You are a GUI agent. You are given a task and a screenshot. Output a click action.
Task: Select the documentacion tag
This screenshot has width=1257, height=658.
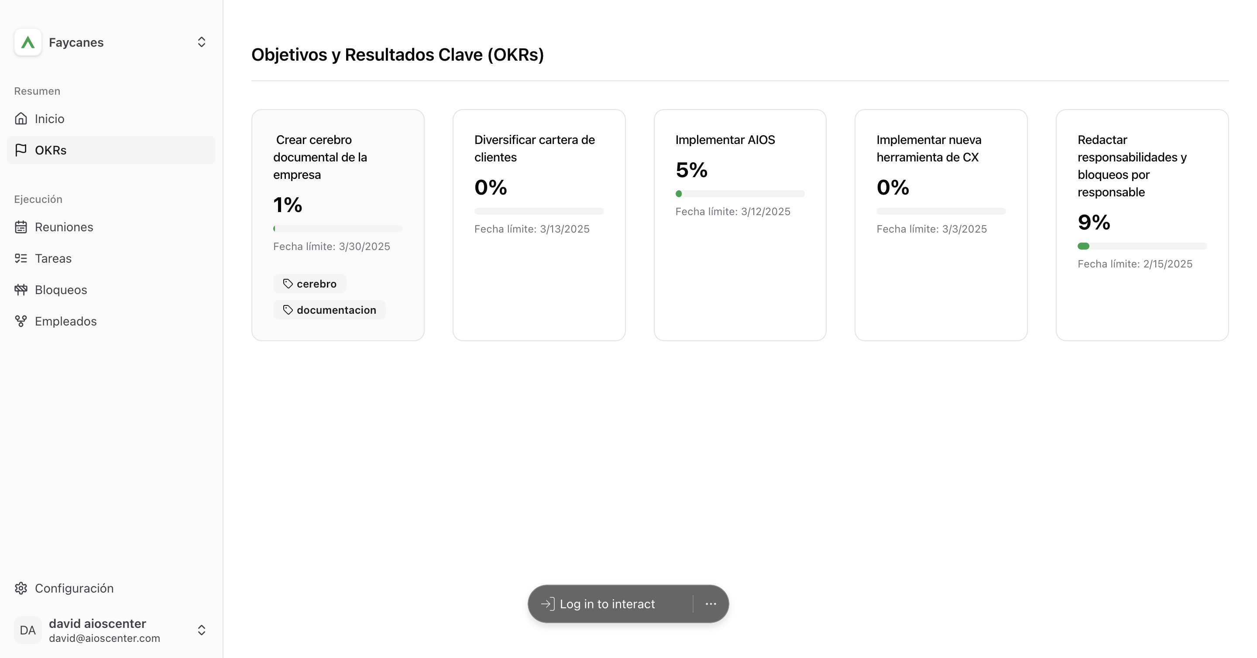pyautogui.click(x=330, y=310)
